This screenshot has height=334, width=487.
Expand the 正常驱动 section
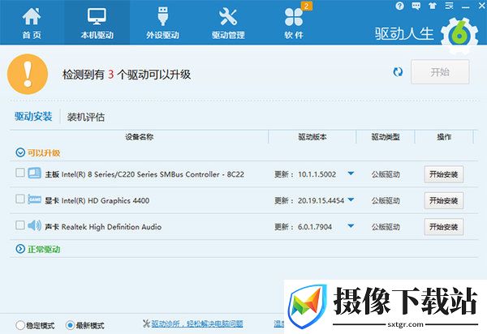(20, 249)
